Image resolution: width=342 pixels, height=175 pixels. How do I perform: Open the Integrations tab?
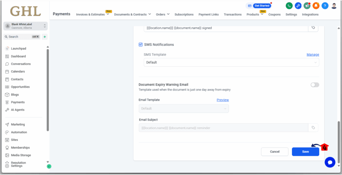point(310,14)
